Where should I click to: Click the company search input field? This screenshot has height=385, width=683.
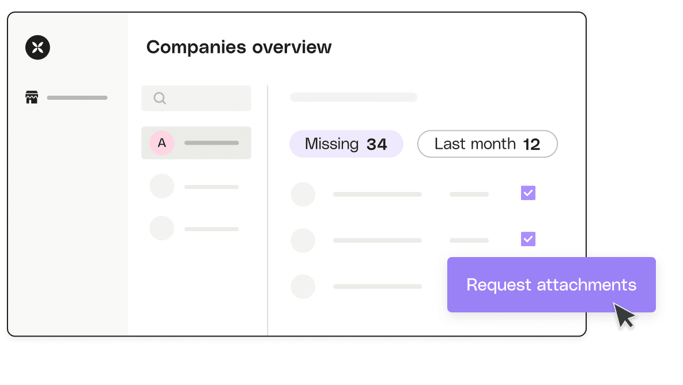point(196,99)
